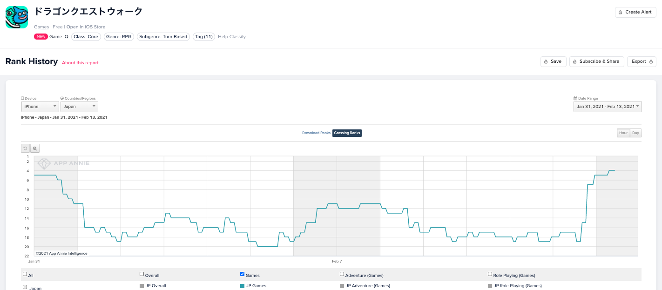Switch to the Download Ranks tab
This screenshot has width=662, height=290.
point(316,133)
